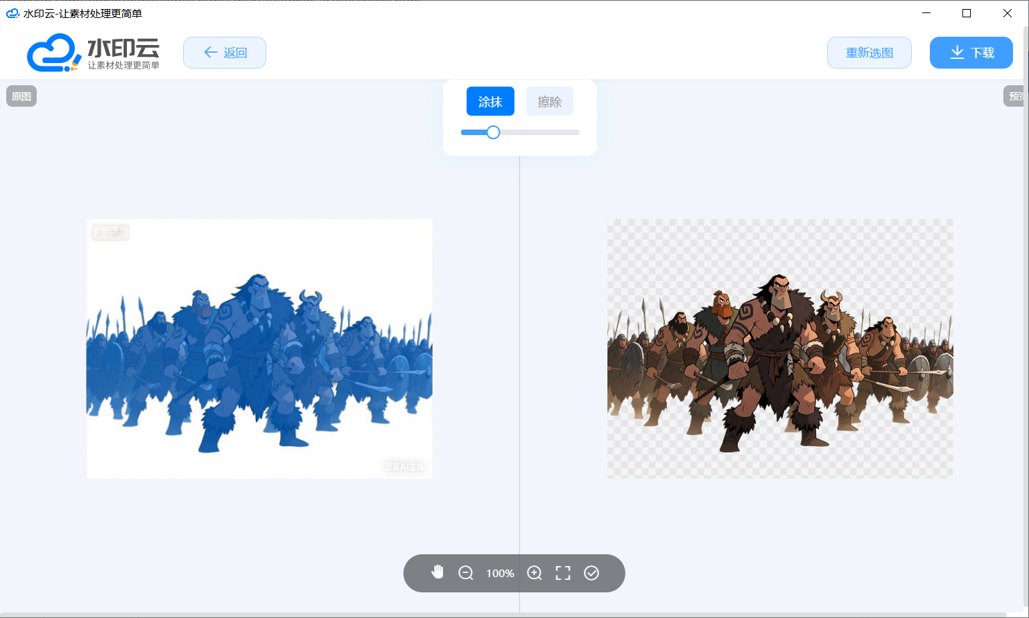
Task: Select the hand pan tool
Action: point(438,572)
